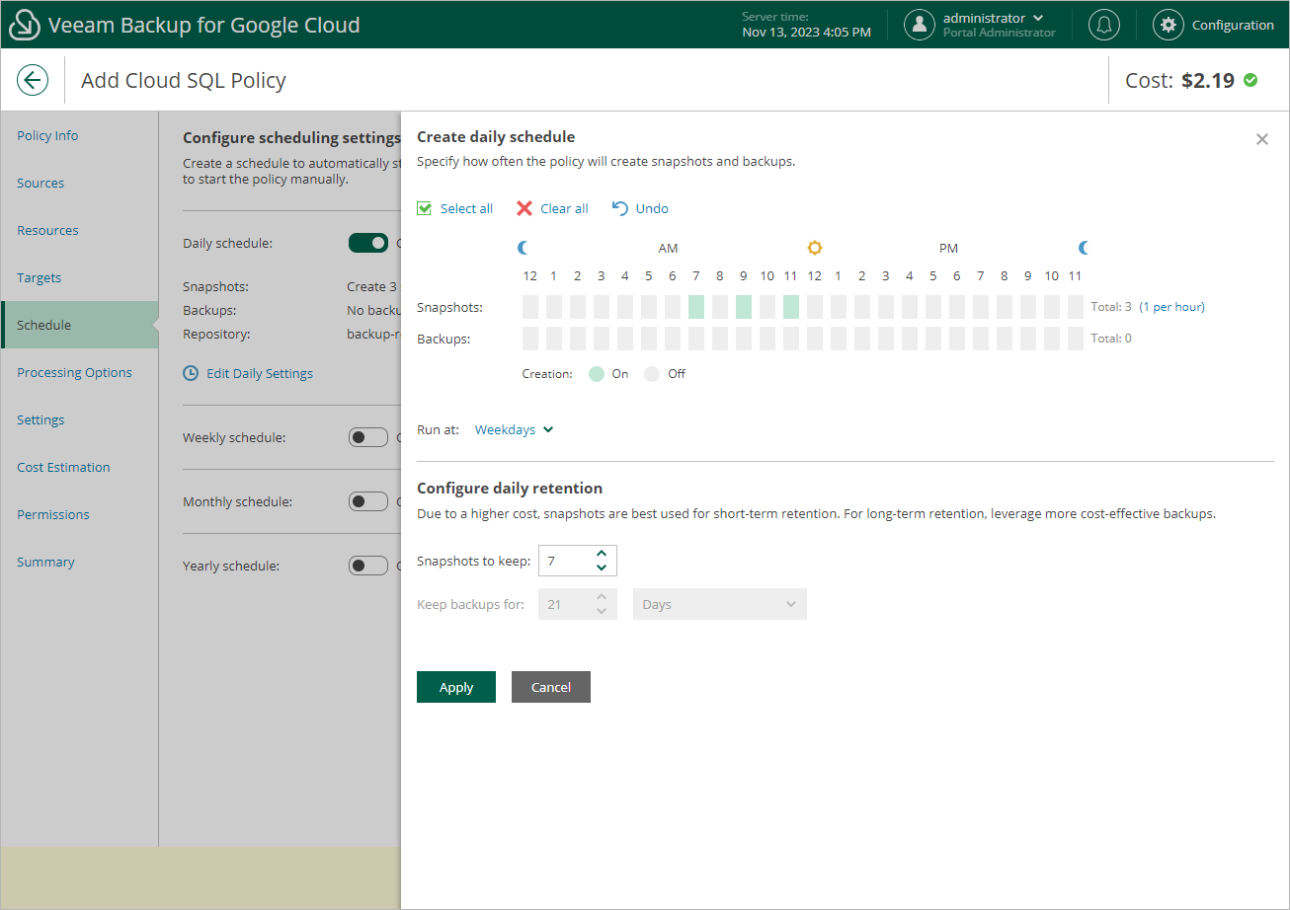The width and height of the screenshot is (1290, 910).
Task: Click the Create daily schedule heading
Action: click(x=496, y=137)
